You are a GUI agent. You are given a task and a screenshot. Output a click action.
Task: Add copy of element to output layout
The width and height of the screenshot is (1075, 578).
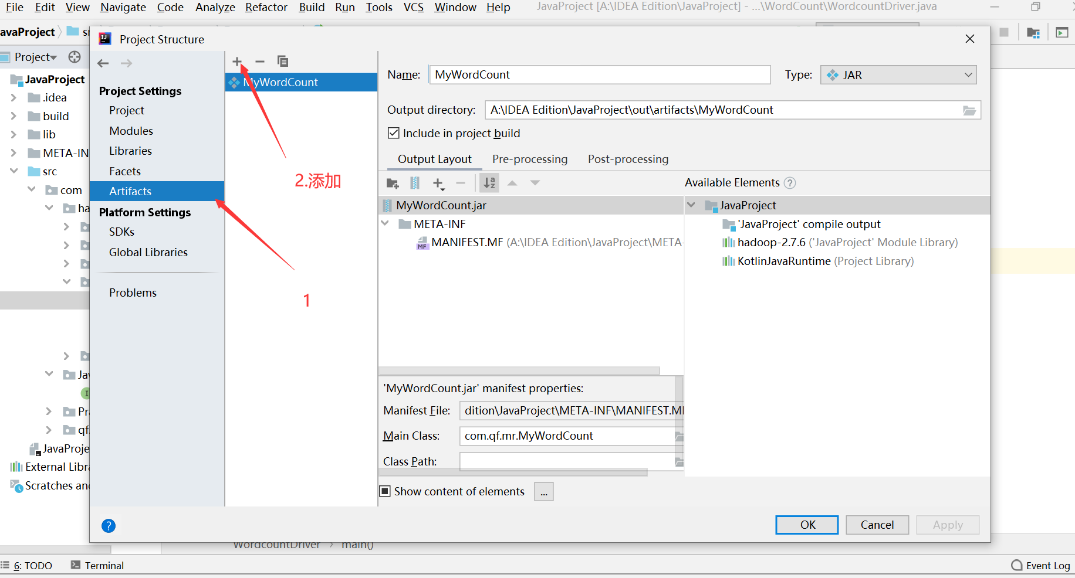click(x=438, y=183)
